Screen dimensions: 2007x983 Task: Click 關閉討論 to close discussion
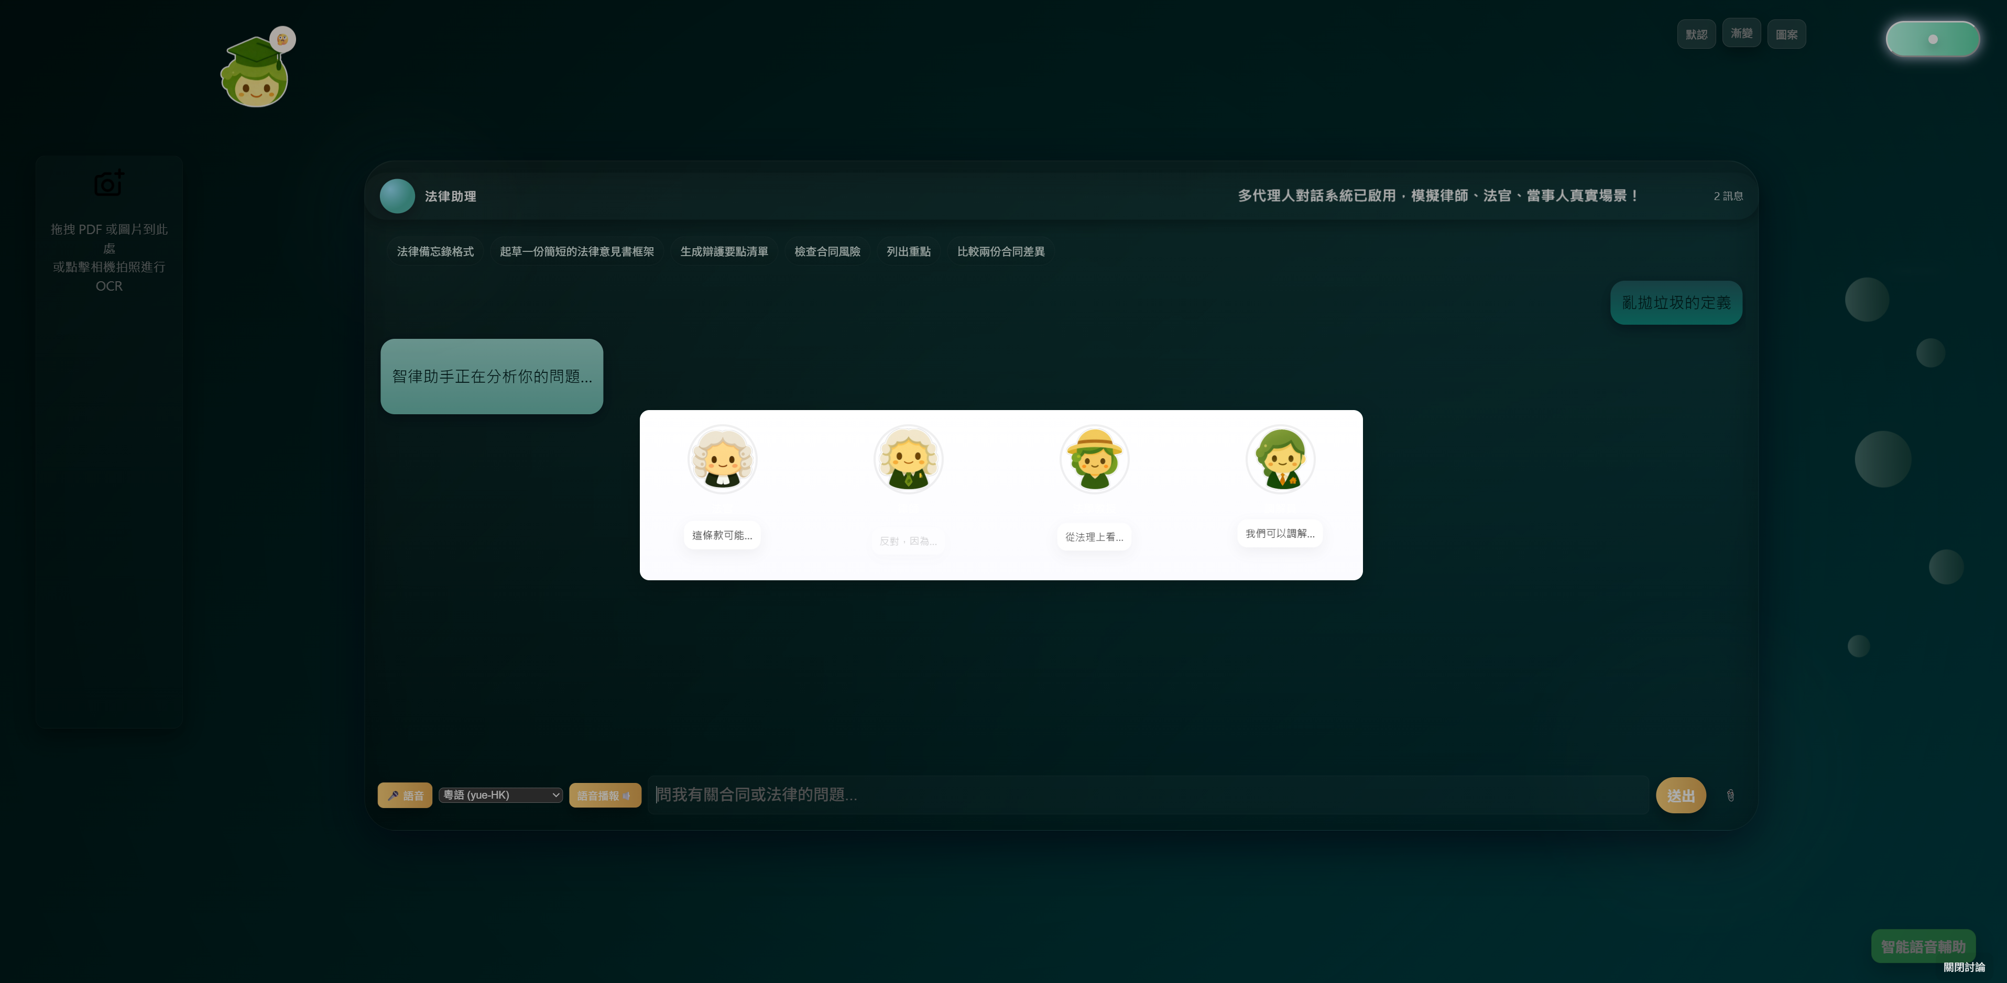pos(1964,967)
